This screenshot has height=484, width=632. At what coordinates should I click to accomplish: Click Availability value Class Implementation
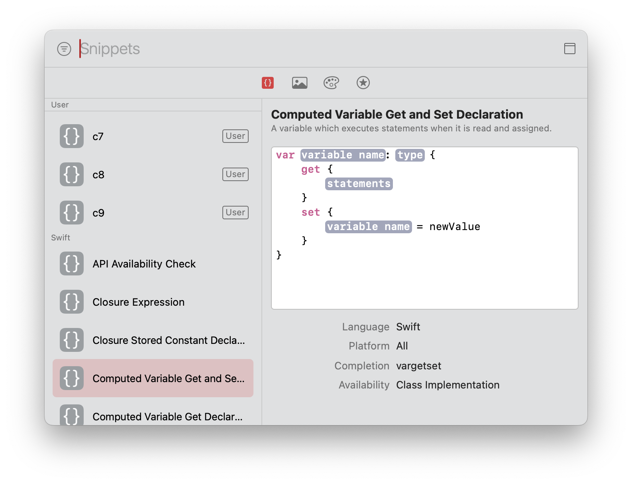448,385
